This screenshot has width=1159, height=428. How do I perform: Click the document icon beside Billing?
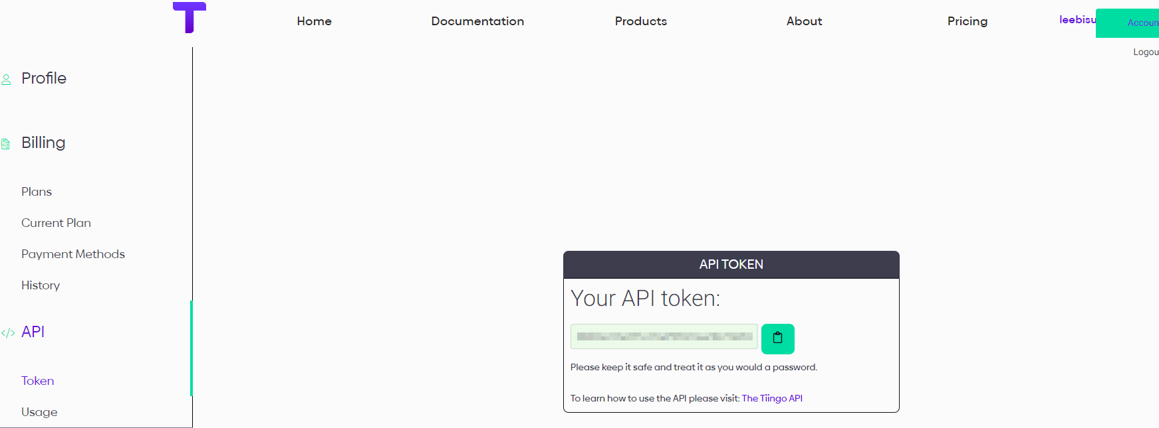6,144
